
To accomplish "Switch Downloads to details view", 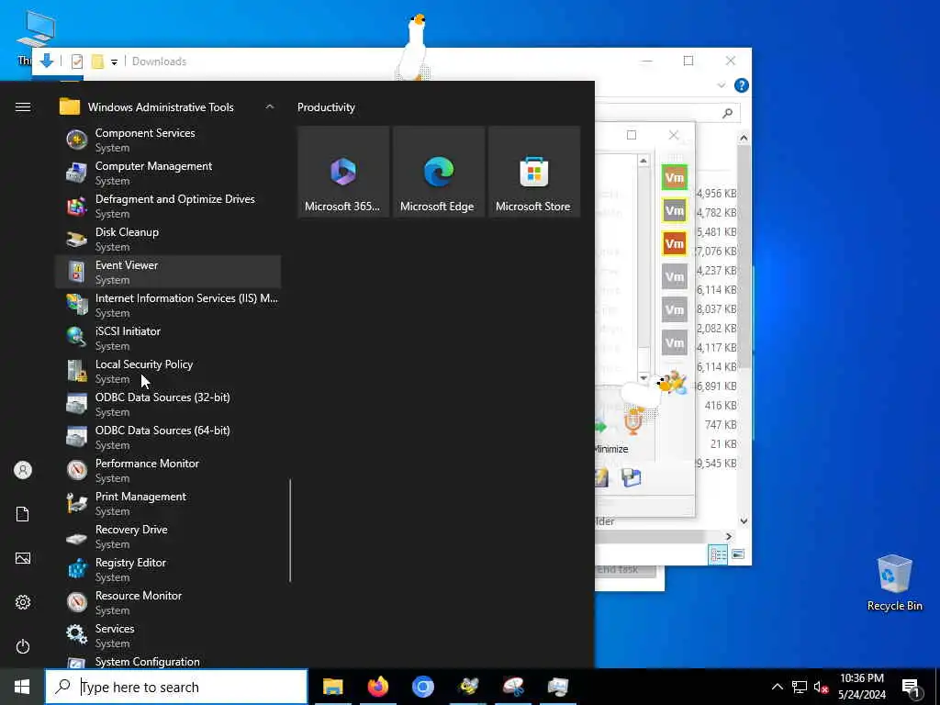I will point(718,554).
